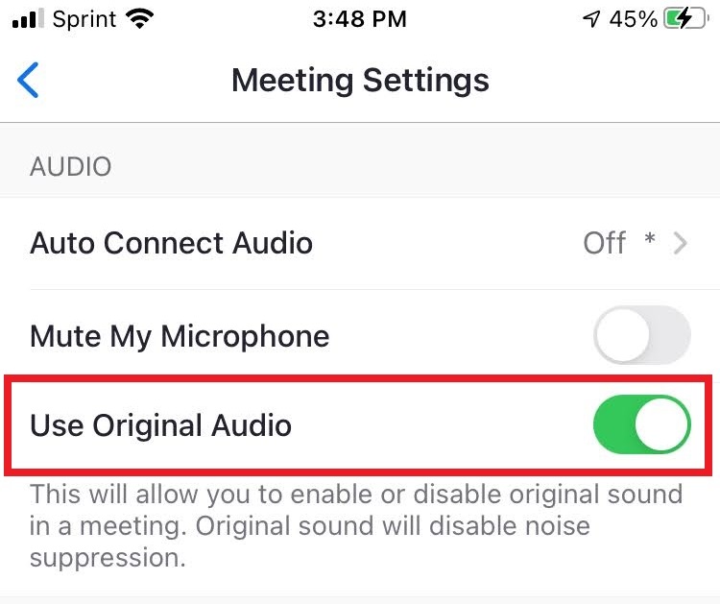Tap the AUDIO section header
720x604 pixels.
tap(71, 166)
